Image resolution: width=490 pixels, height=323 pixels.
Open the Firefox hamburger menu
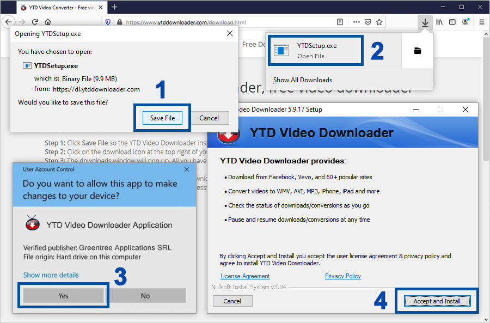(x=482, y=22)
